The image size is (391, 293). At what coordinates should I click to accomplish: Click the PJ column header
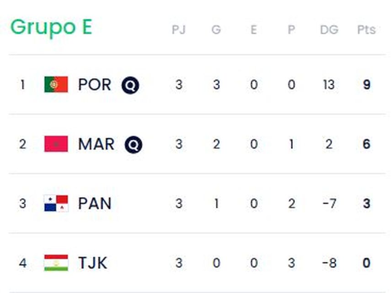178,30
